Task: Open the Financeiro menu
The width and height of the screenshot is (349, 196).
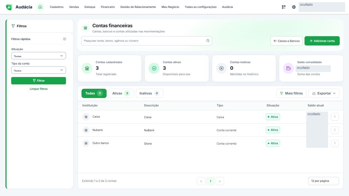Action: (108, 7)
